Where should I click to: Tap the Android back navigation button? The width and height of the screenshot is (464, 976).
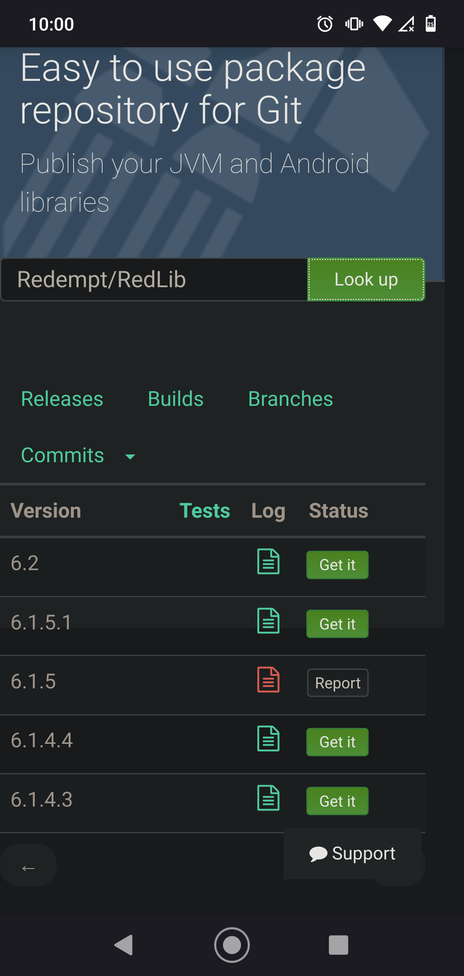click(x=124, y=945)
